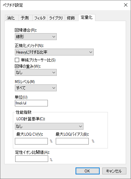This screenshot has width=131, height=179.
Task: Go to the ライブラリ tab
Action: point(56,18)
